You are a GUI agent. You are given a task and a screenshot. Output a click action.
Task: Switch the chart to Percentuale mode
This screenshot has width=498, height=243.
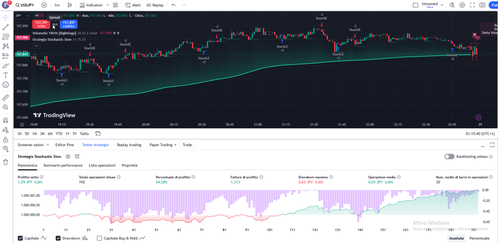(x=479, y=238)
